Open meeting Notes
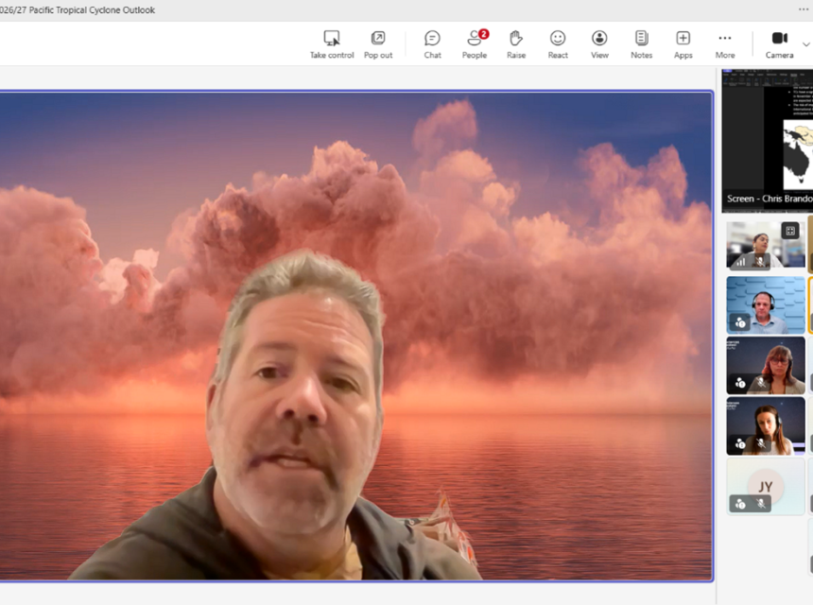813x605 pixels. [x=641, y=44]
